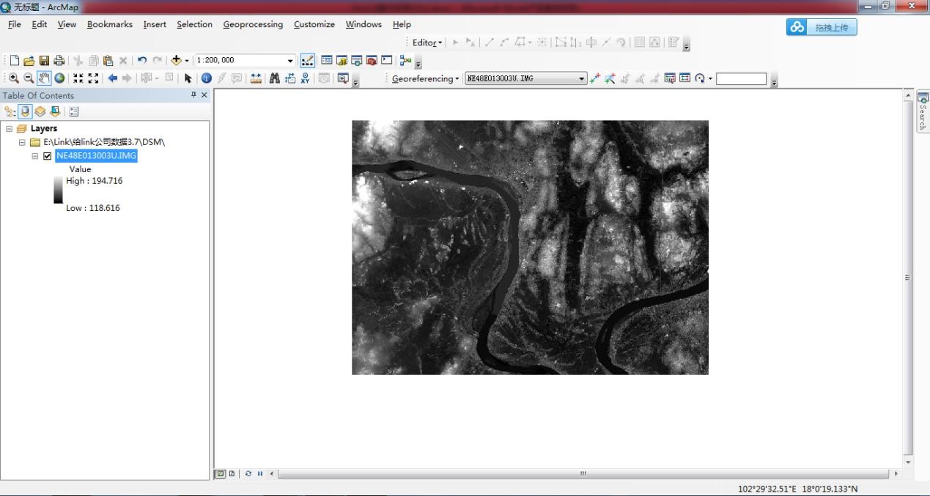The image size is (930, 496).
Task: Open the Search side tab
Action: tap(923, 111)
